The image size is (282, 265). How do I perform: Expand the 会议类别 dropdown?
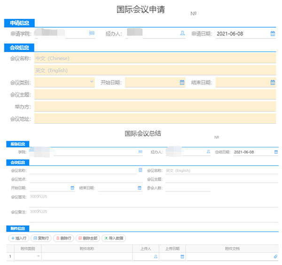tap(92, 82)
